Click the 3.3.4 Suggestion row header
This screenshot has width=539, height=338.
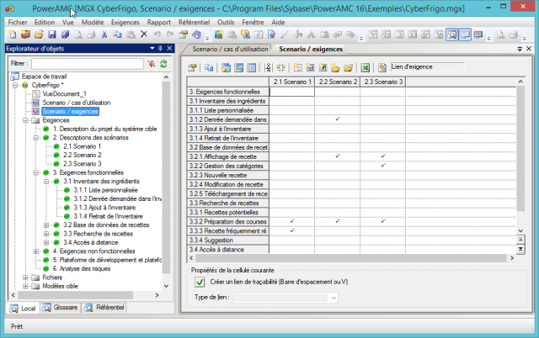228,240
